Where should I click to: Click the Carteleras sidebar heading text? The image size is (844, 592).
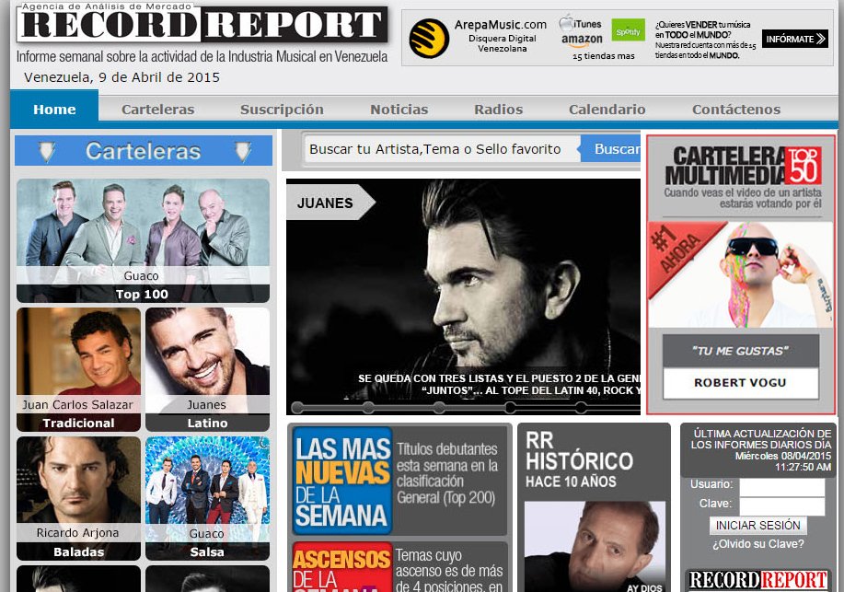144,151
